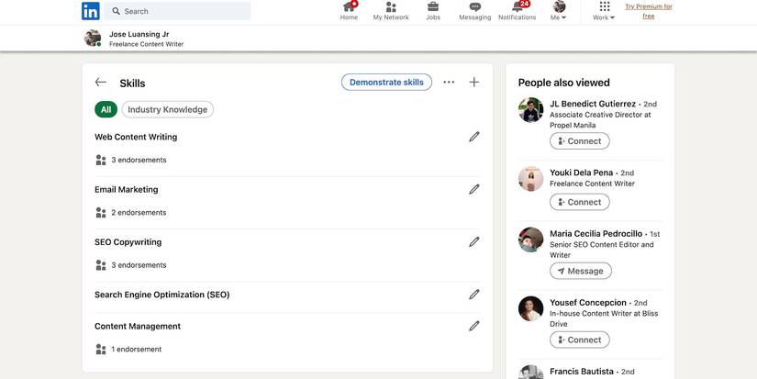Expand the Me profile dropdown
The height and width of the screenshot is (379, 757).
559,11
